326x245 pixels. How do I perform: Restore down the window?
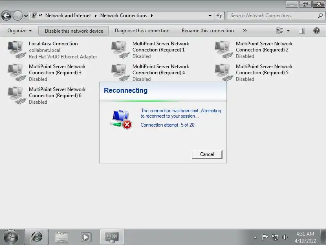click(305, 4)
